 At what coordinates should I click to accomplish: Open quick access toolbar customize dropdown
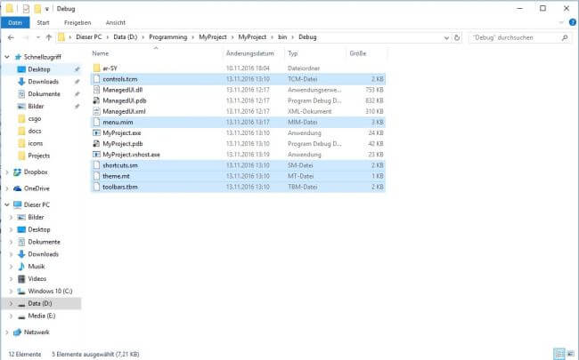[x=47, y=9]
